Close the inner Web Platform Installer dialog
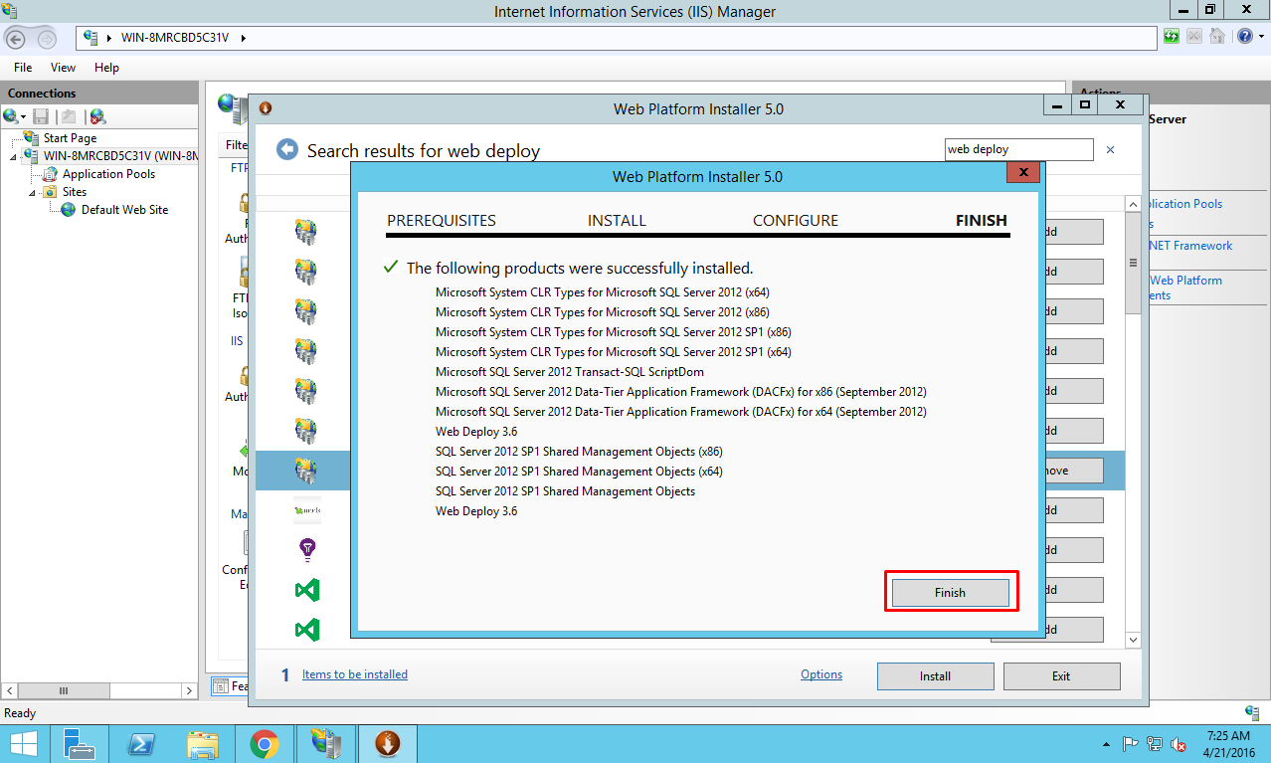 click(x=1022, y=173)
